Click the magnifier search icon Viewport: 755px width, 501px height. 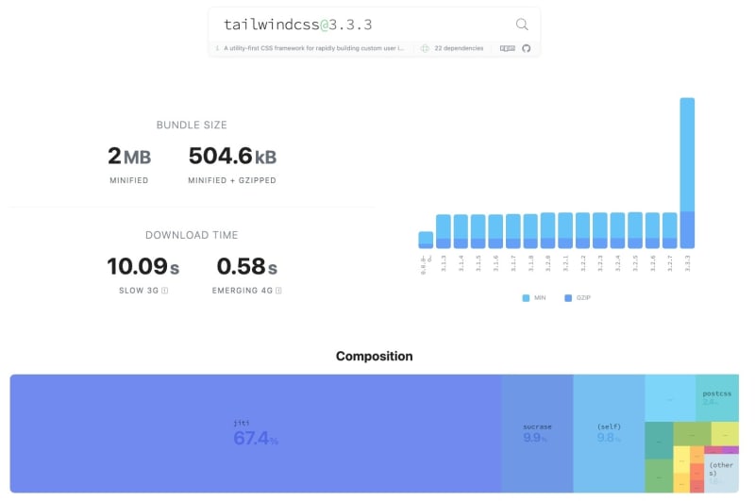coord(522,25)
